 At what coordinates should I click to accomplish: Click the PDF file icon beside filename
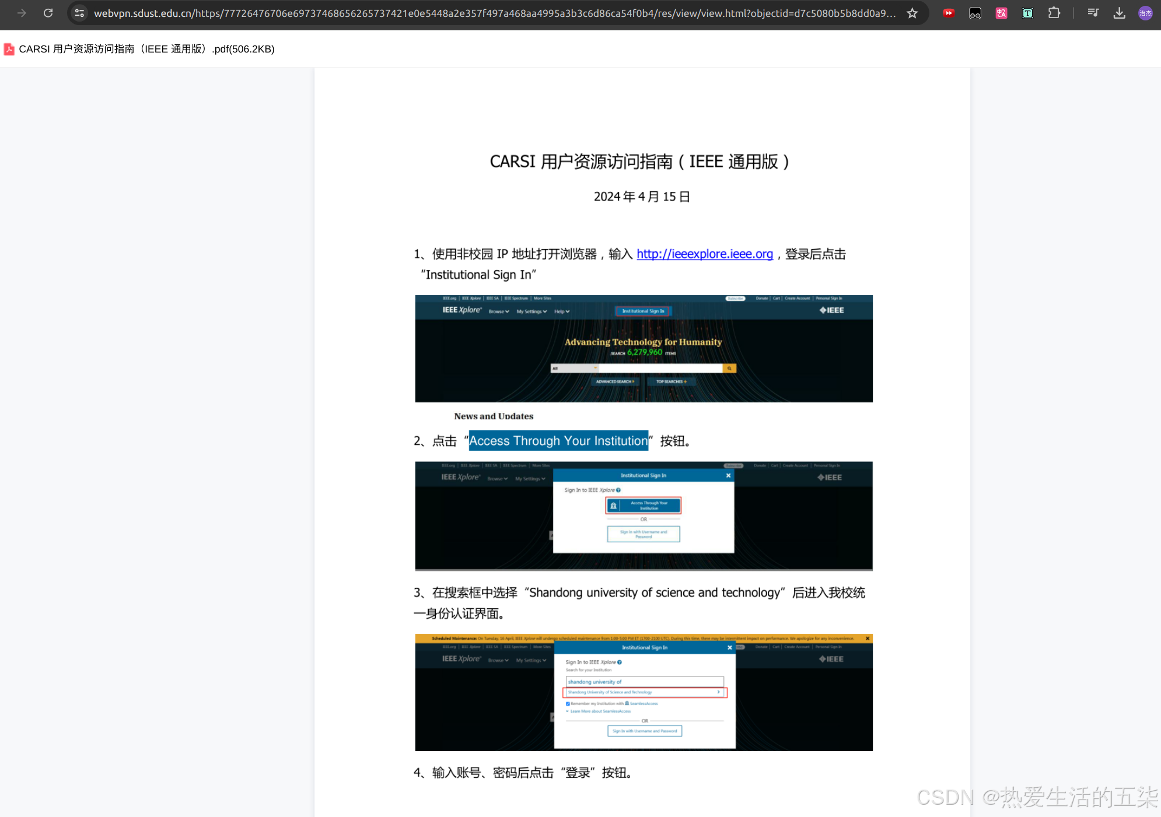point(9,49)
